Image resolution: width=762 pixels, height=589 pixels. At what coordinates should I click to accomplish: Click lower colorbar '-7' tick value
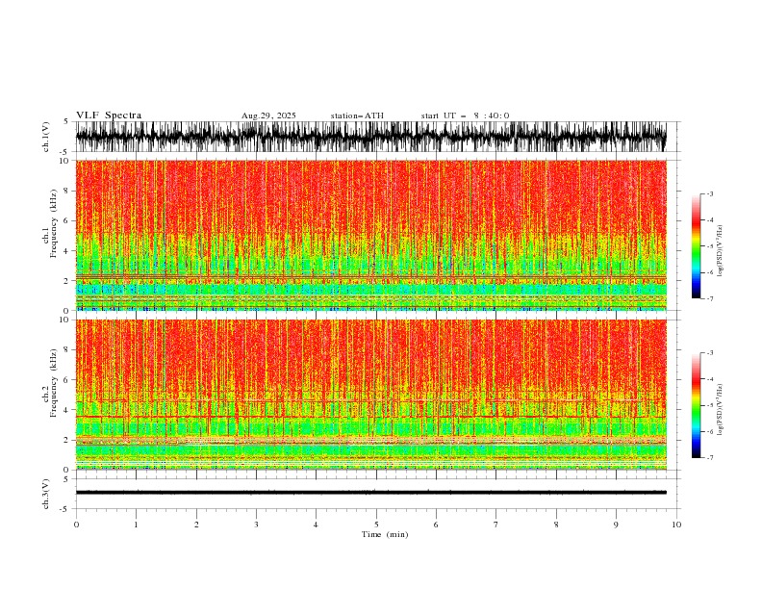tap(709, 457)
